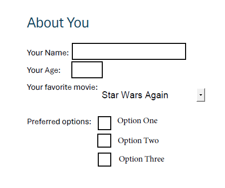Image resolution: width=225 pixels, height=188 pixels.
Task: Open the favorite movie dropdown arrow
Action: pos(201,95)
